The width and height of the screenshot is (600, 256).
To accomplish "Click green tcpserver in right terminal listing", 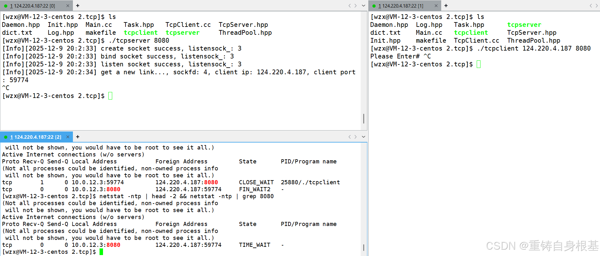I will point(524,25).
